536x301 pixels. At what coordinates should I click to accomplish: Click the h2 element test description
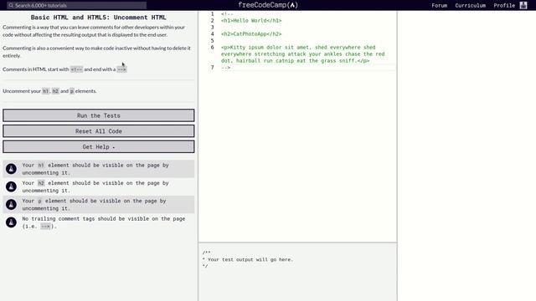click(95, 186)
